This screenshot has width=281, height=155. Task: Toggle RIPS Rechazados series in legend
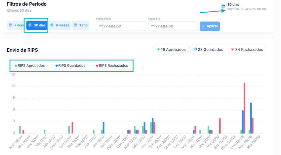pyautogui.click(x=112, y=66)
